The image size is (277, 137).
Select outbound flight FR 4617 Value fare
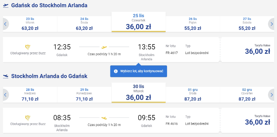click(x=247, y=50)
